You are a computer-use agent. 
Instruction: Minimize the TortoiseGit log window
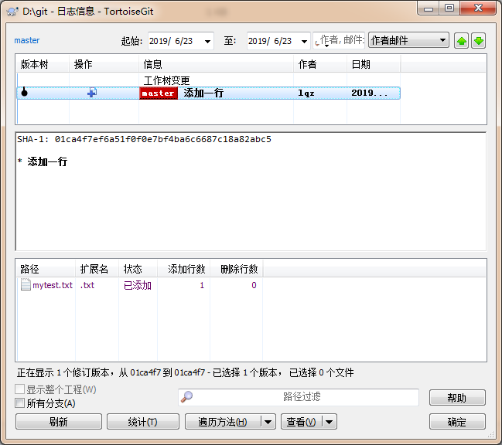click(429, 8)
